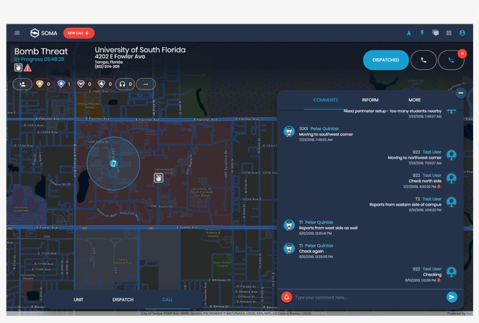Viewport: 479px width, 323px height.
Task: Open the three-dots more options pill
Action: (145, 84)
